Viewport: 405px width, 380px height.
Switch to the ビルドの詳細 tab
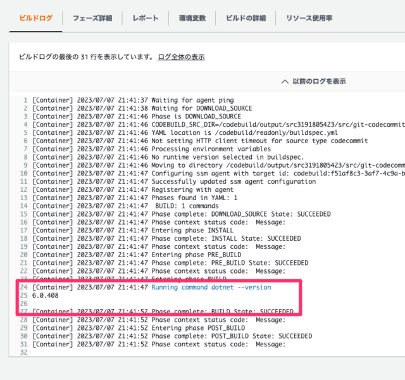[246, 18]
